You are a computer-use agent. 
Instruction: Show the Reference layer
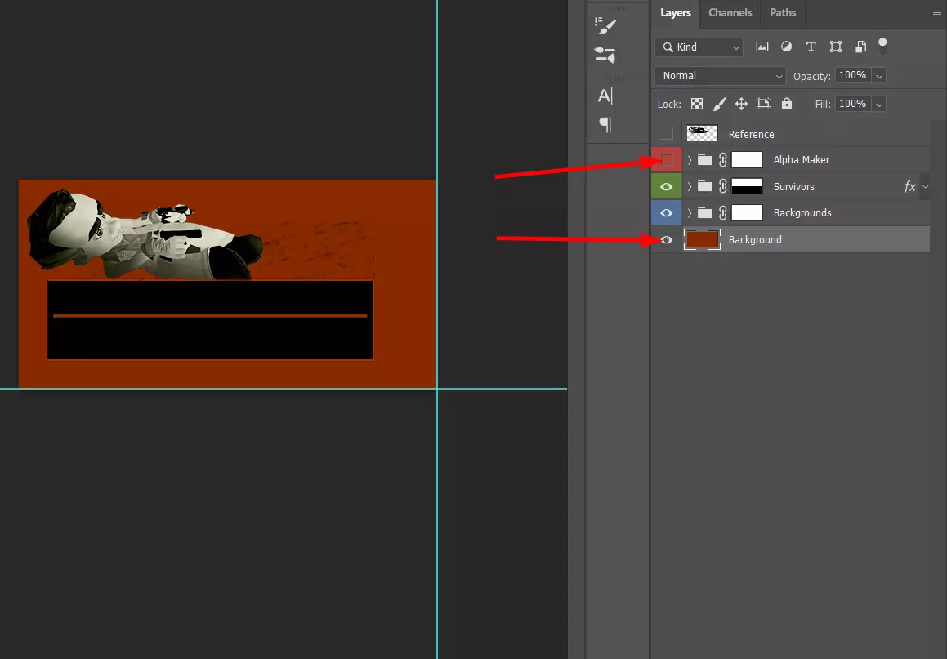point(666,133)
